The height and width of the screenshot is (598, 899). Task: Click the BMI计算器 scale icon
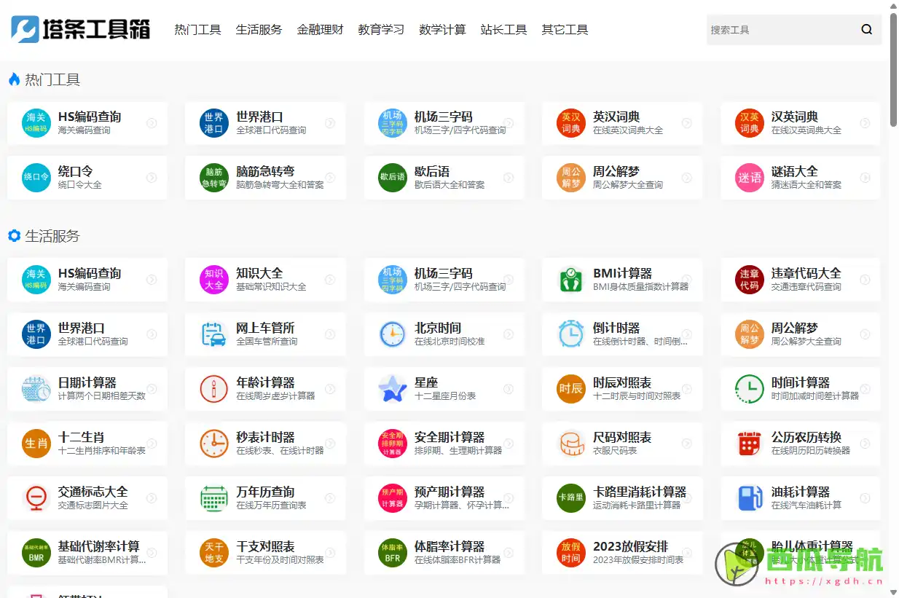click(570, 280)
